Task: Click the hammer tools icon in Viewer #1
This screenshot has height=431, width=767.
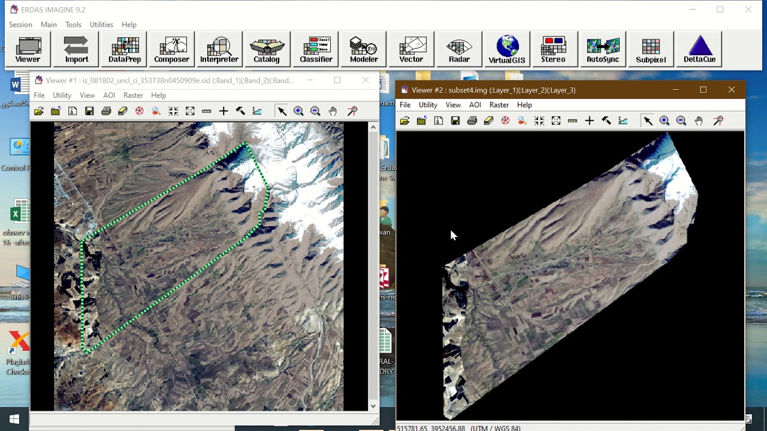Action: click(x=240, y=111)
